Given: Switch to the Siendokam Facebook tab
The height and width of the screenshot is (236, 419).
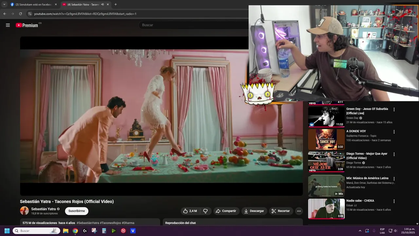Looking at the screenshot, I should click(33, 5).
